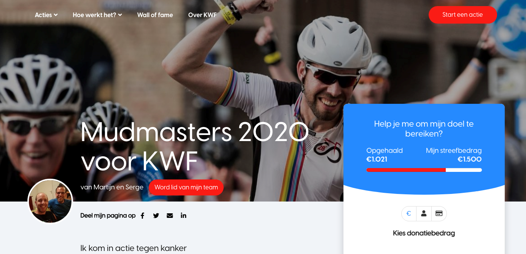Select the credit card payment step icon
Screen dimensions: 526x254
(x=439, y=214)
